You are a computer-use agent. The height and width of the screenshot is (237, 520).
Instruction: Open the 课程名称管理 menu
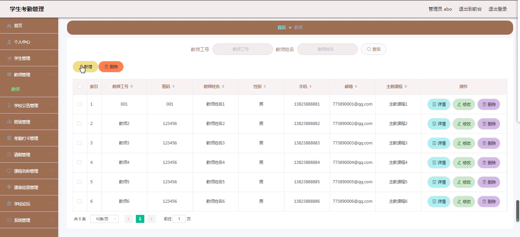pos(29,171)
